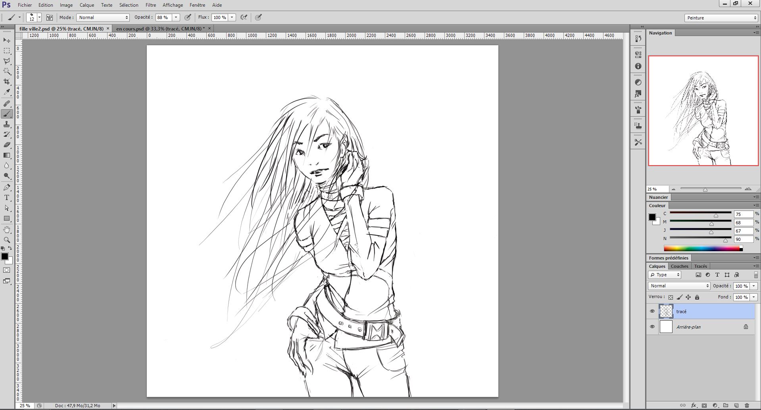
Task: Select the Eyedropper tool
Action: click(x=6, y=91)
